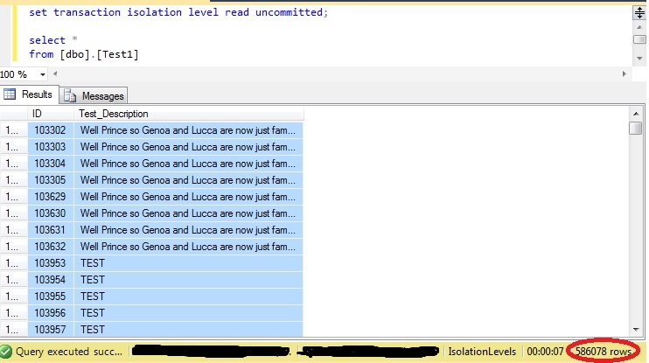Select the cell with ID 103303

click(51, 147)
